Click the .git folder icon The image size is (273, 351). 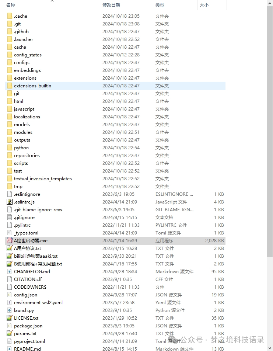click(10, 24)
